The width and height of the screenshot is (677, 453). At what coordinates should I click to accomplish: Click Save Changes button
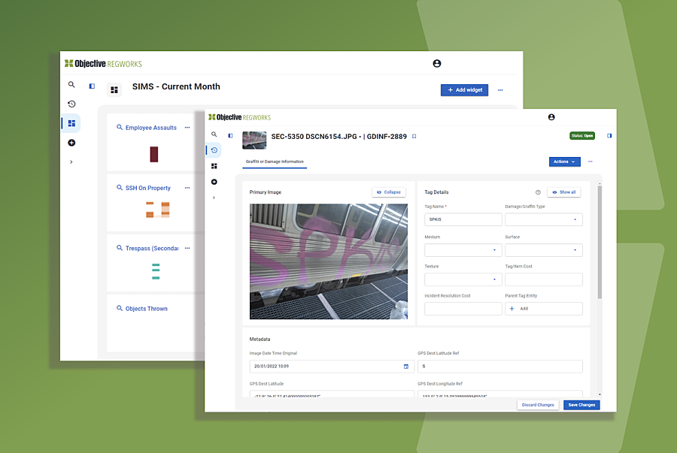581,405
